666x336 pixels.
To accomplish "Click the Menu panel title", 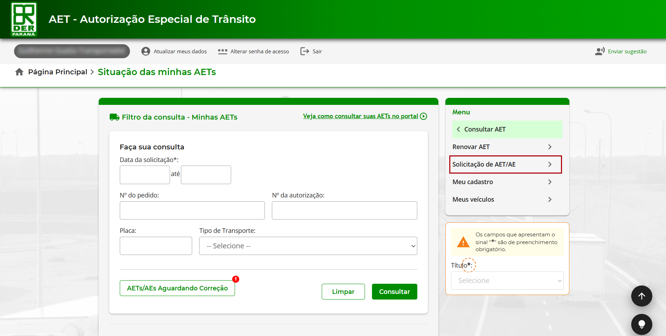I will (461, 112).
